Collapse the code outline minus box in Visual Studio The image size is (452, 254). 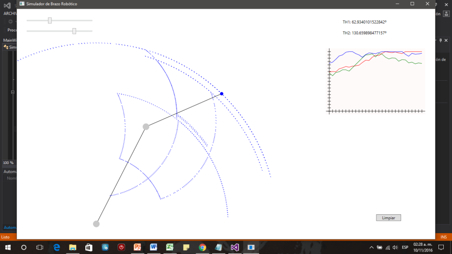(x=13, y=92)
